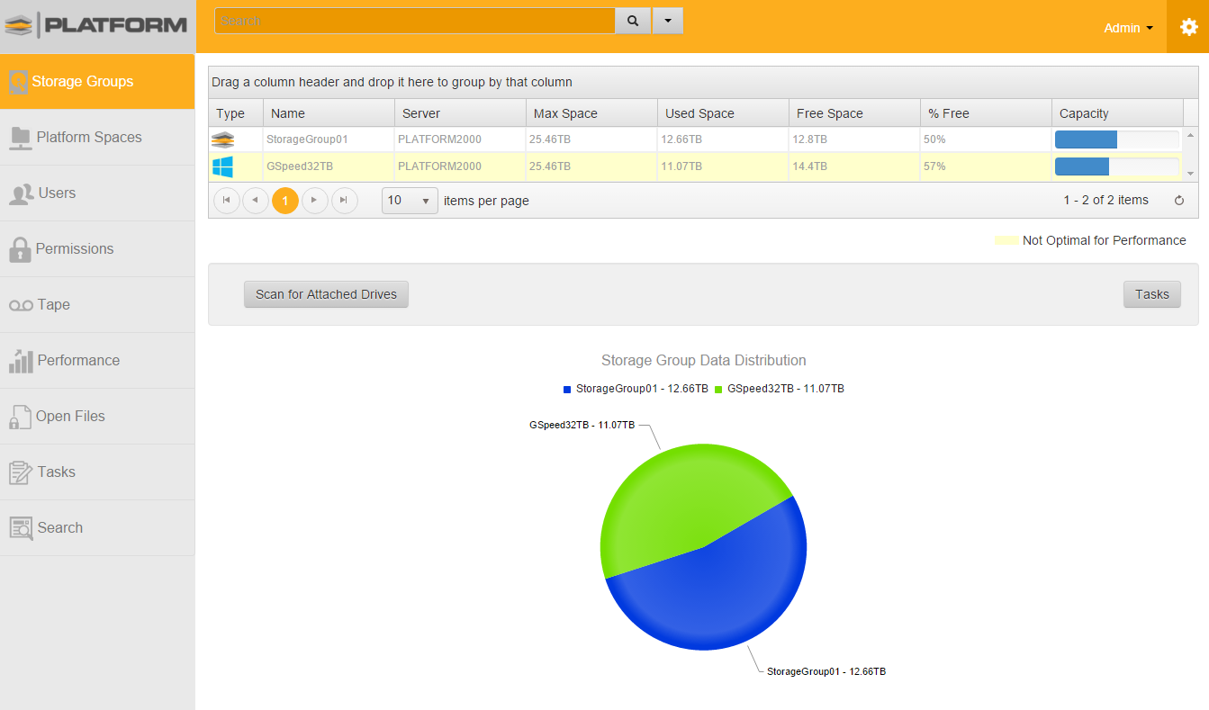Go to first page of the grid

point(227,201)
